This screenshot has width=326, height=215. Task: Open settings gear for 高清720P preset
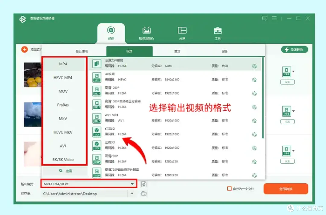click(254, 162)
